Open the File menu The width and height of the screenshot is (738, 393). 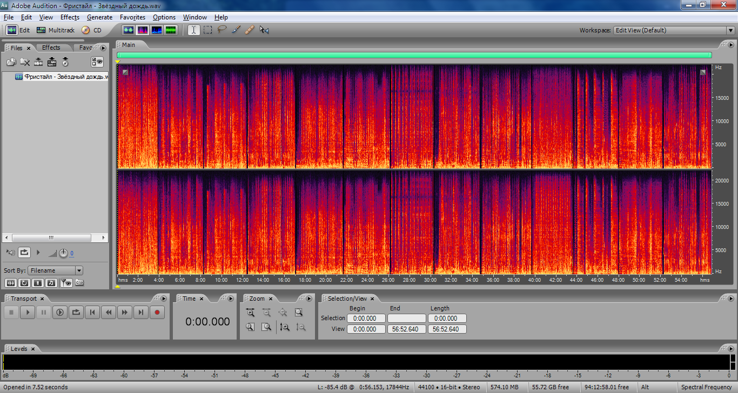pyautogui.click(x=8, y=17)
